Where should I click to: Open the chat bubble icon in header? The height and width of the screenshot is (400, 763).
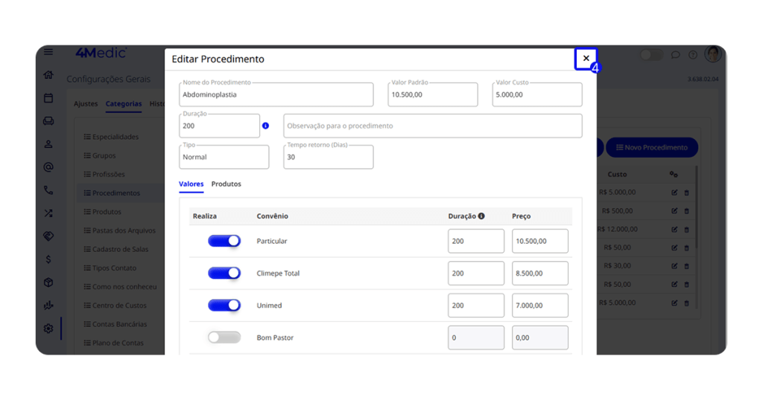click(676, 55)
